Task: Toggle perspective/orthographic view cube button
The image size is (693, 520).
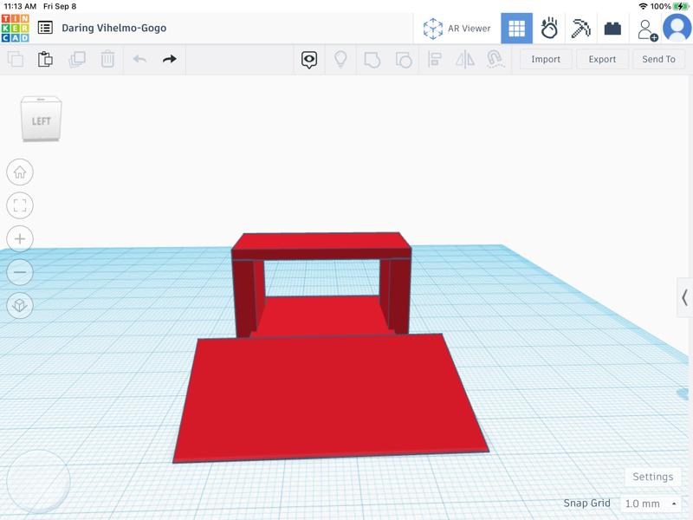Action: [20, 305]
